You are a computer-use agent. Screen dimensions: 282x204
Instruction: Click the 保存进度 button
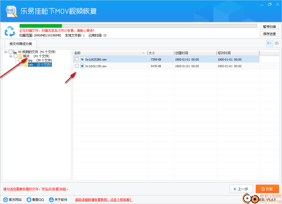click(269, 34)
